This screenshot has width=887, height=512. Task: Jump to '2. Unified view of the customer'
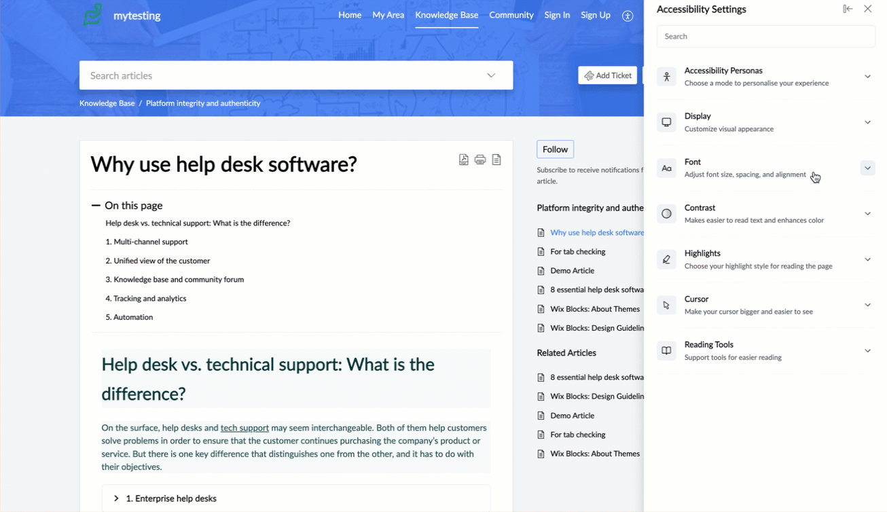[158, 261]
